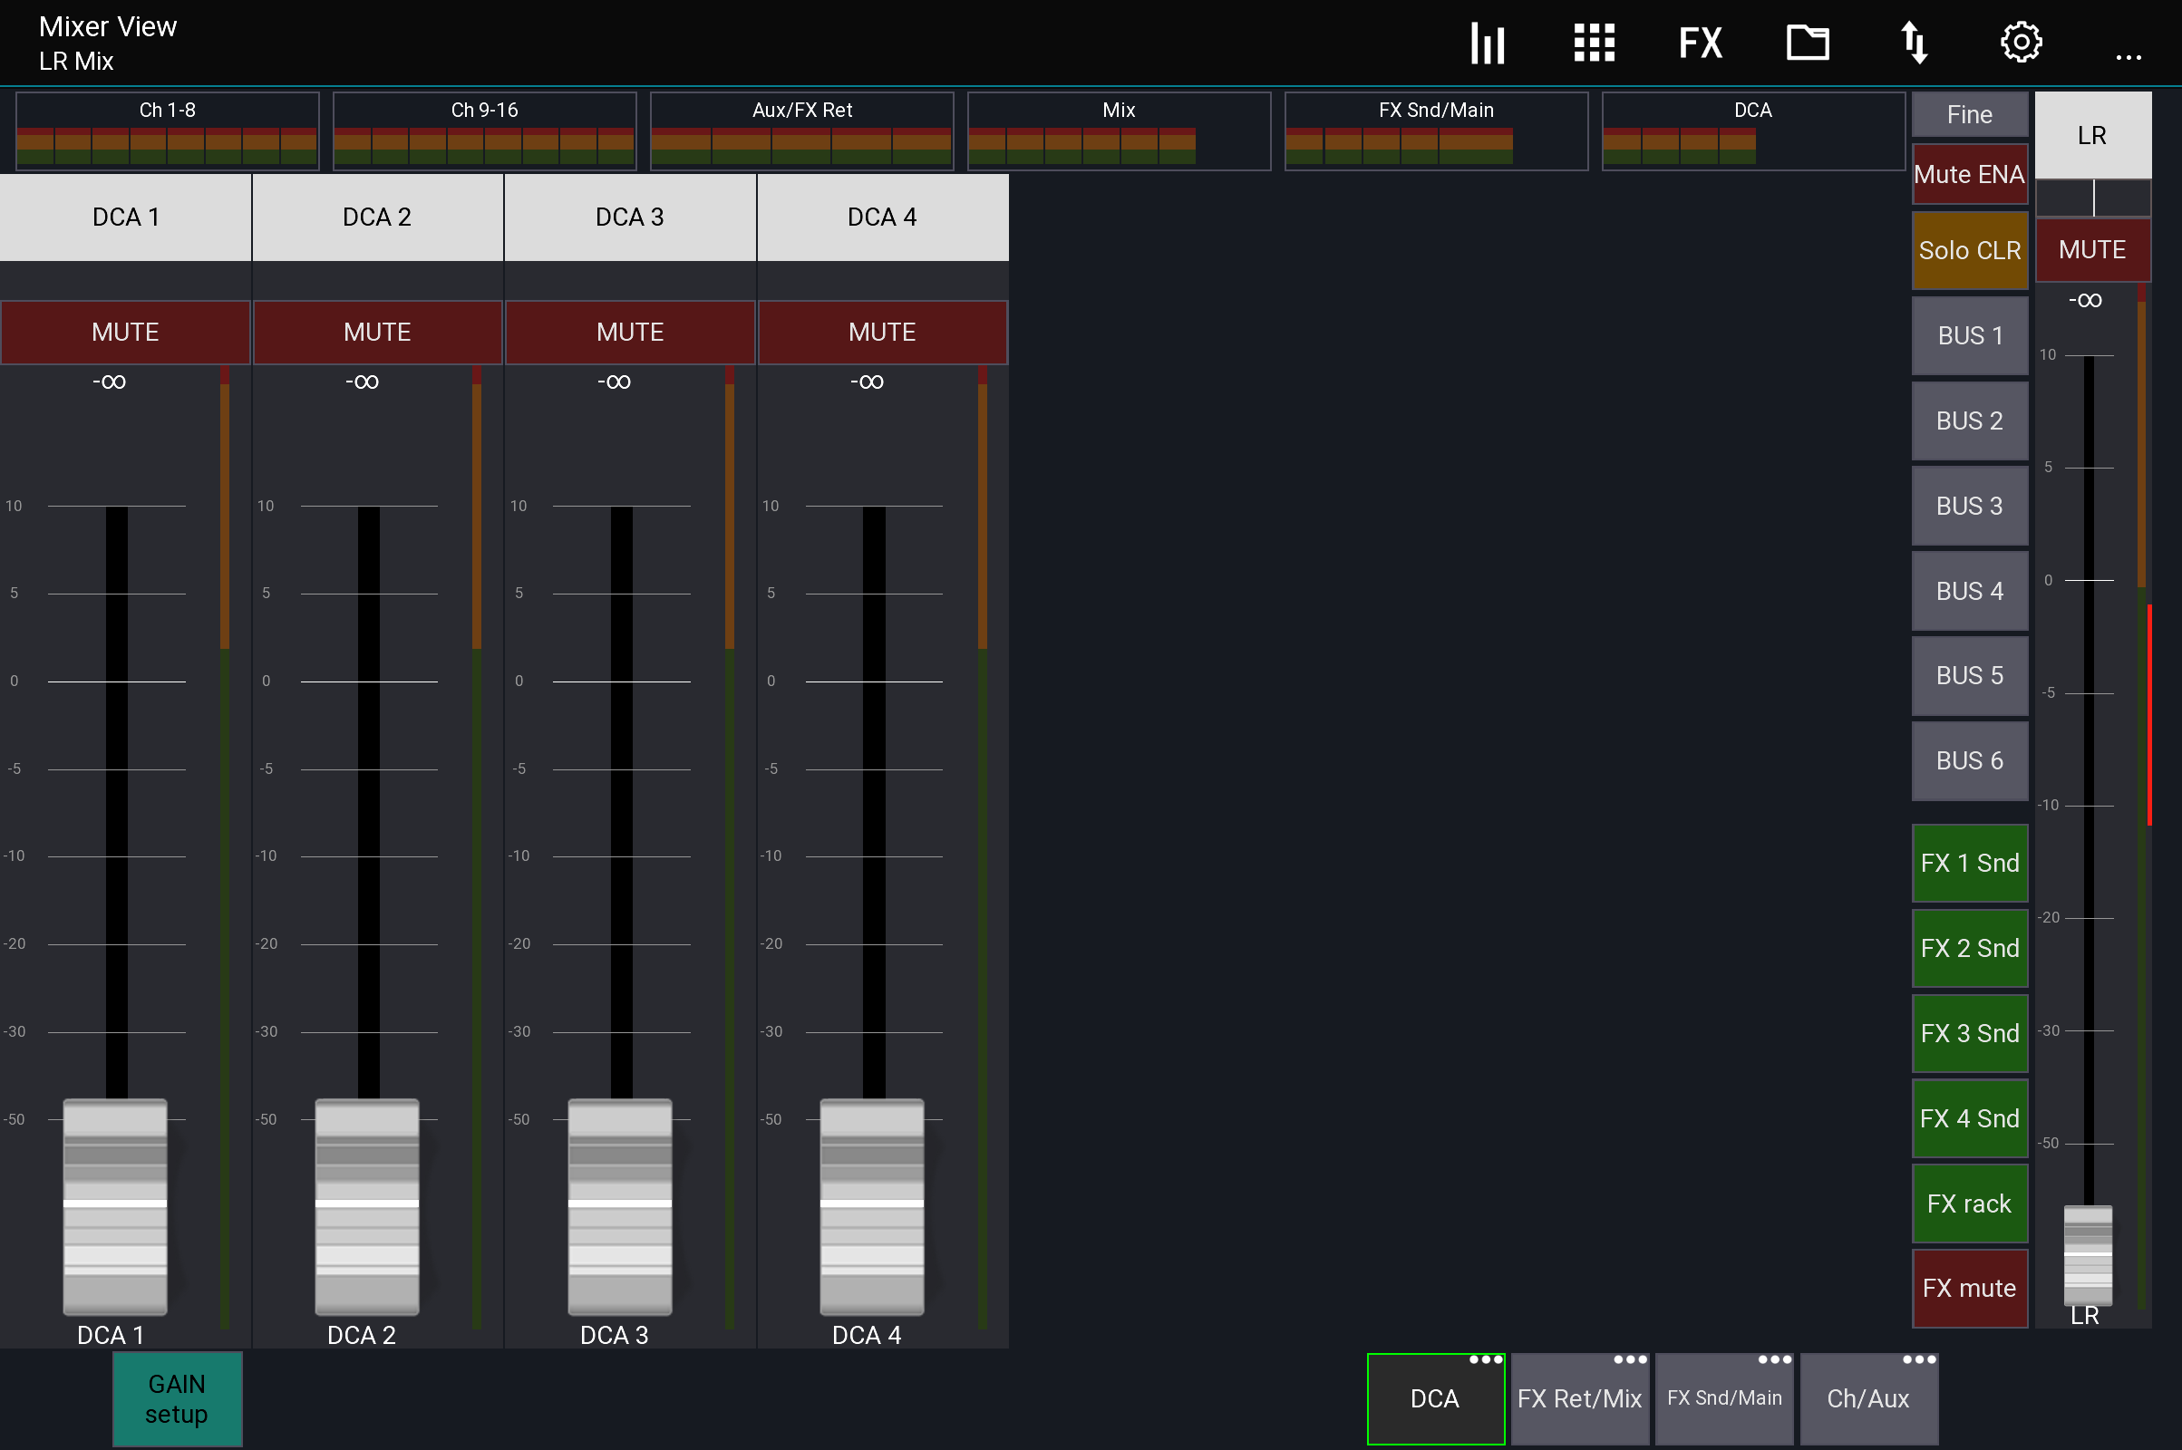The height and width of the screenshot is (1450, 2182).
Task: Select the Ch 9-16 meter bank
Action: click(485, 130)
